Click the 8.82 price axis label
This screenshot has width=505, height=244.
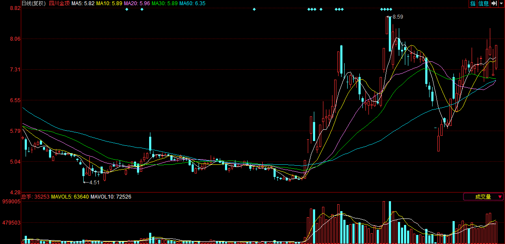pyautogui.click(x=16, y=8)
